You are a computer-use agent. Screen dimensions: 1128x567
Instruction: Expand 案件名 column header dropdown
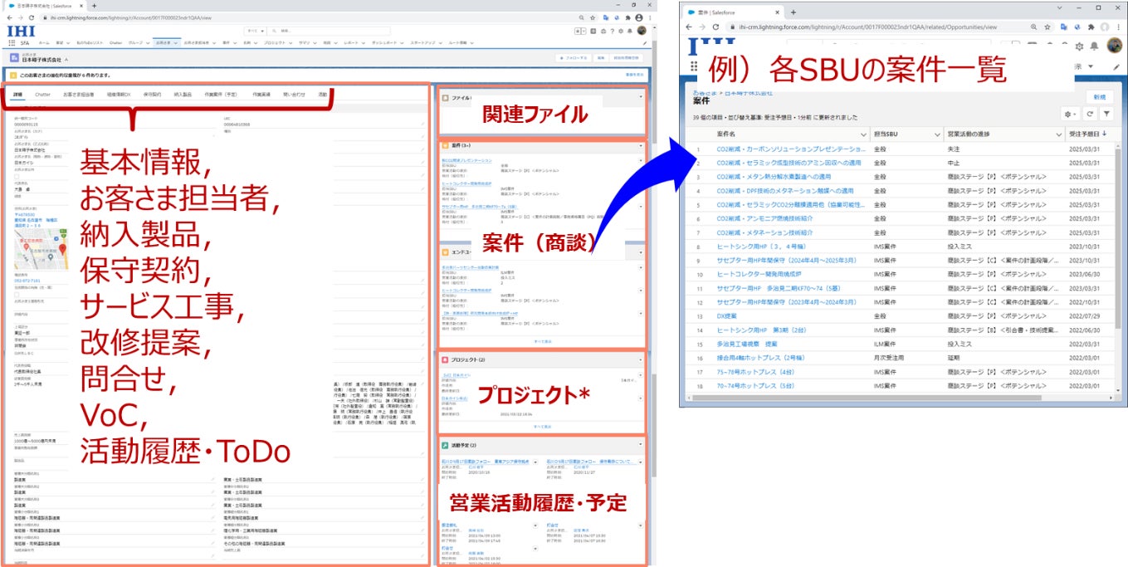coord(864,134)
